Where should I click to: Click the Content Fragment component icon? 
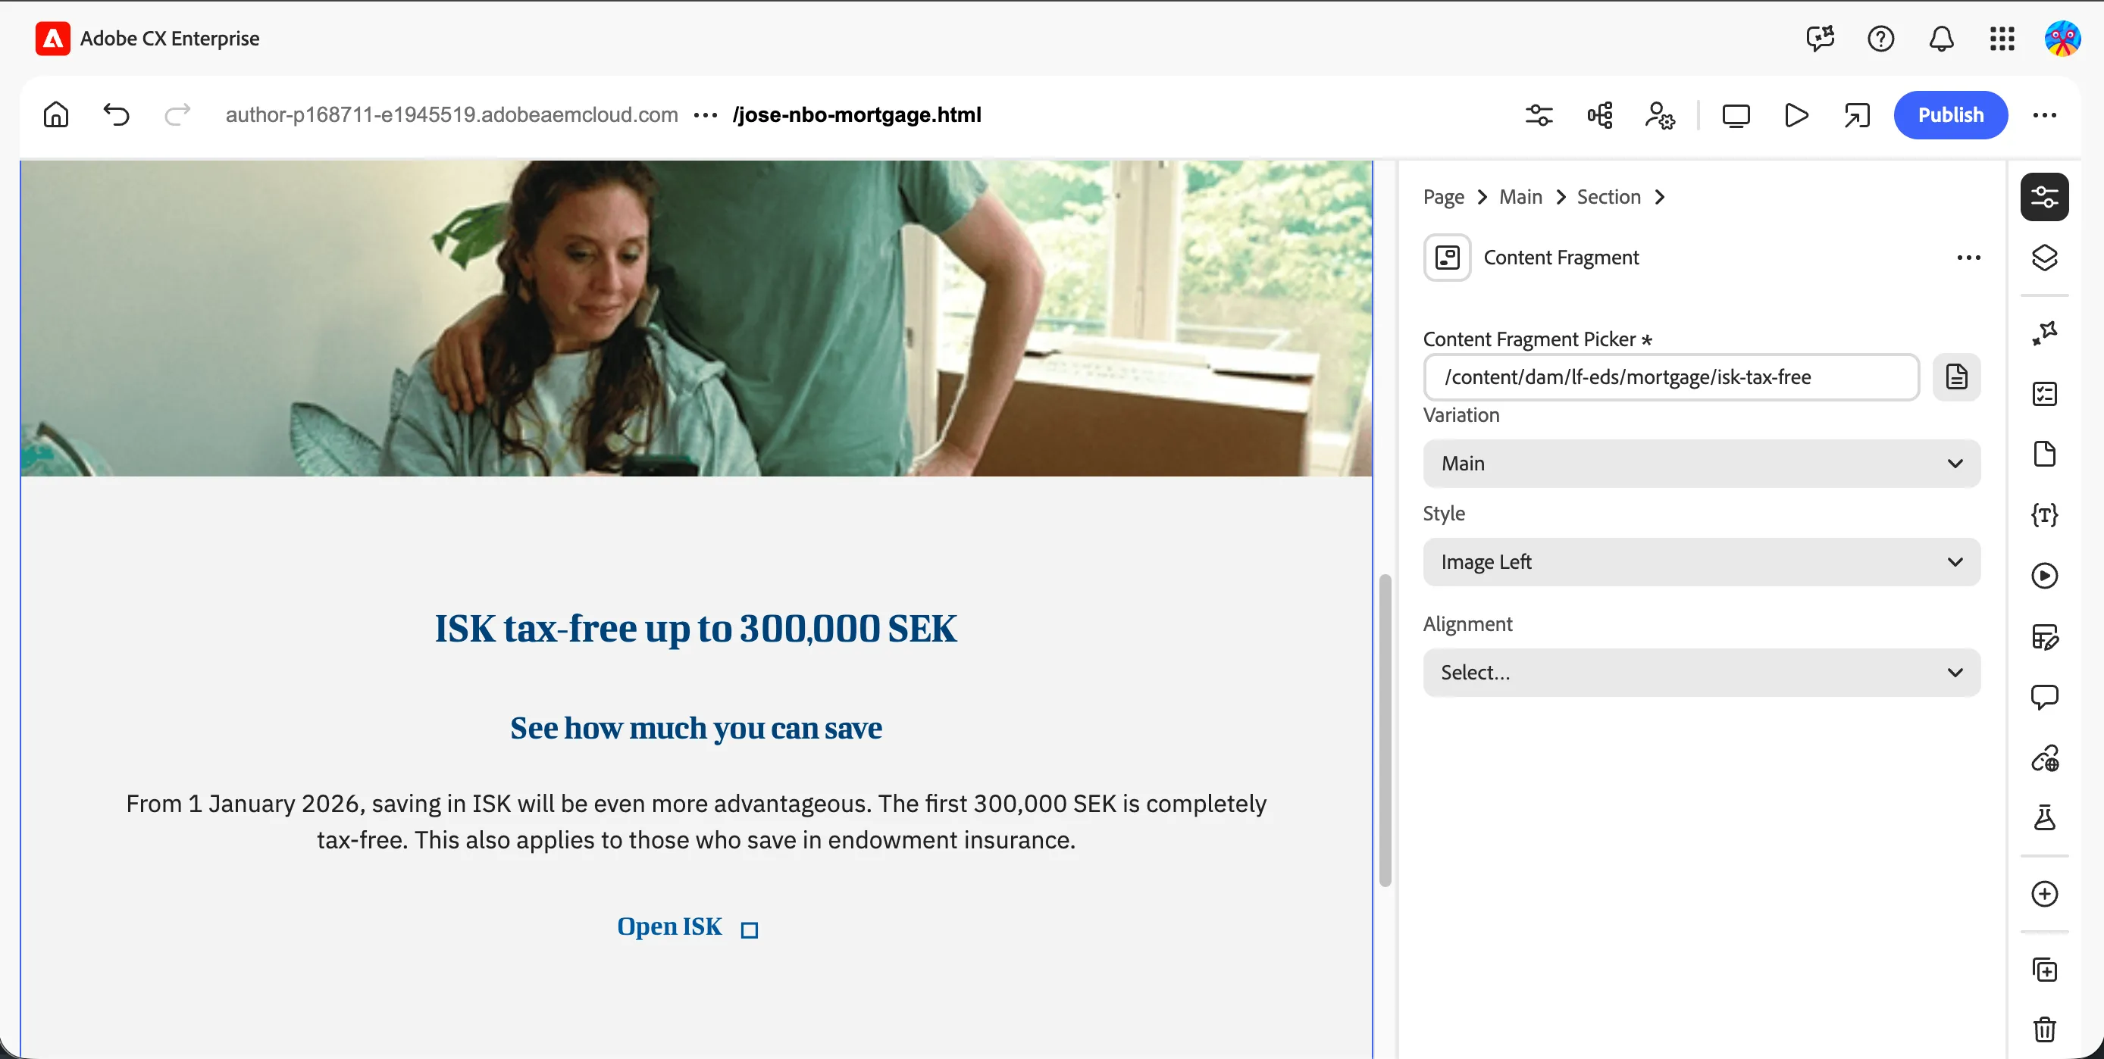tap(1446, 258)
